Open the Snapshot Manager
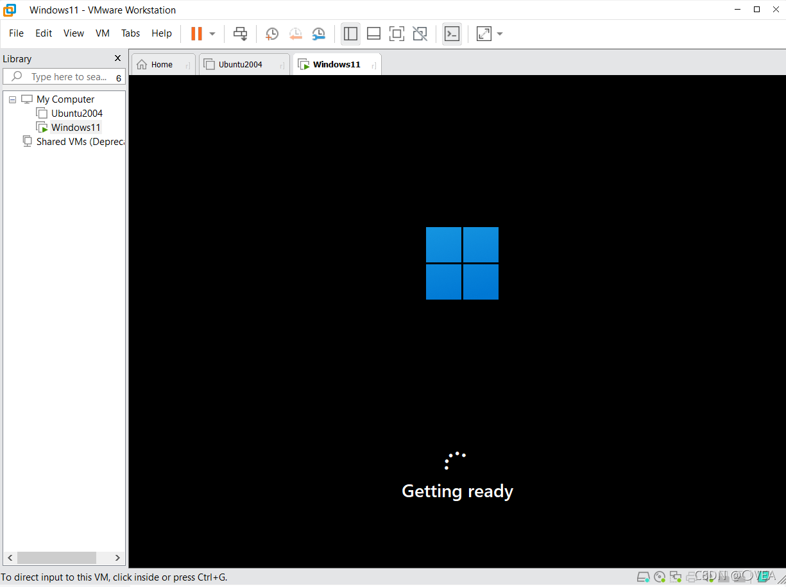The width and height of the screenshot is (786, 587). tap(318, 33)
